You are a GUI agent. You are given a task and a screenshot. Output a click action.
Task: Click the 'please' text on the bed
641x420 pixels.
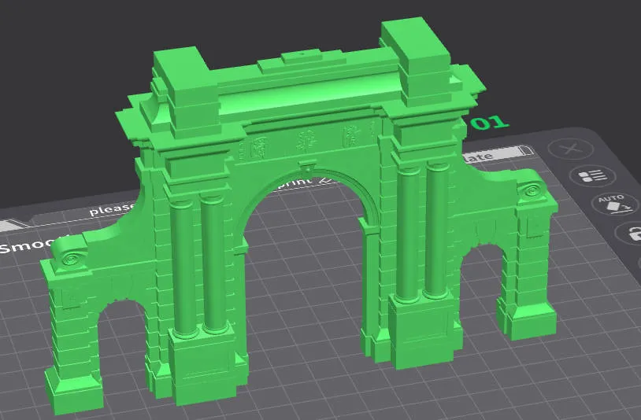tap(110, 210)
